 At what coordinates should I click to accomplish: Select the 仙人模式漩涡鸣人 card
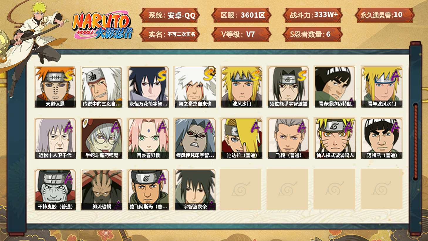click(335, 138)
